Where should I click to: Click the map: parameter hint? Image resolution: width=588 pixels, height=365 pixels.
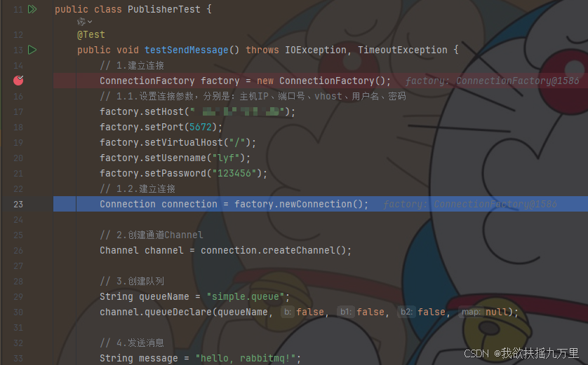pyautogui.click(x=471, y=312)
